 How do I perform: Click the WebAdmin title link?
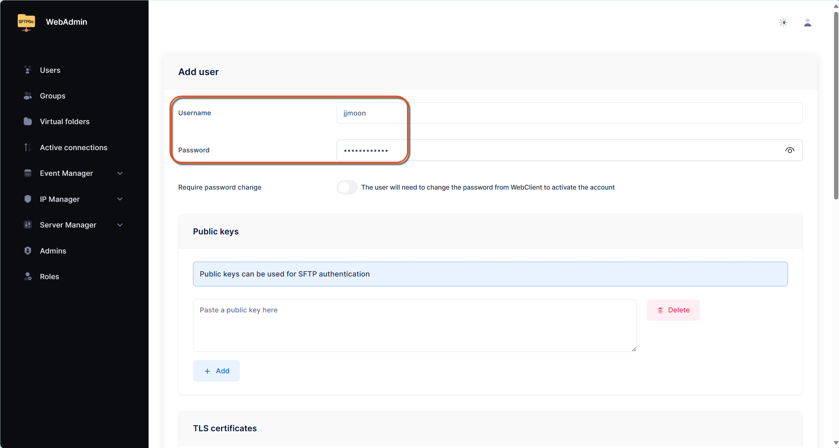pos(67,22)
